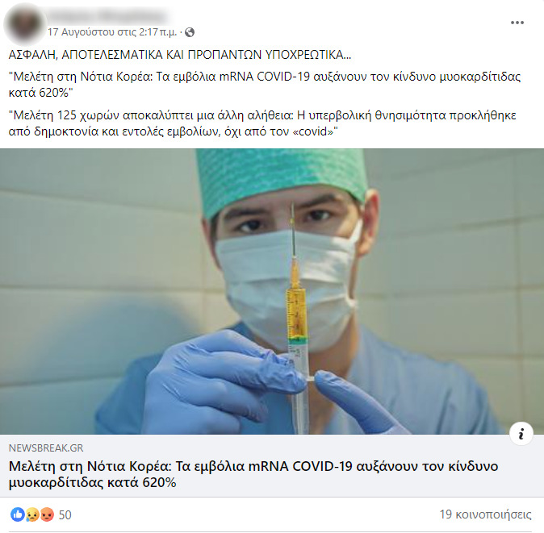Click the 2:17 π.μ. time text

click(x=158, y=32)
